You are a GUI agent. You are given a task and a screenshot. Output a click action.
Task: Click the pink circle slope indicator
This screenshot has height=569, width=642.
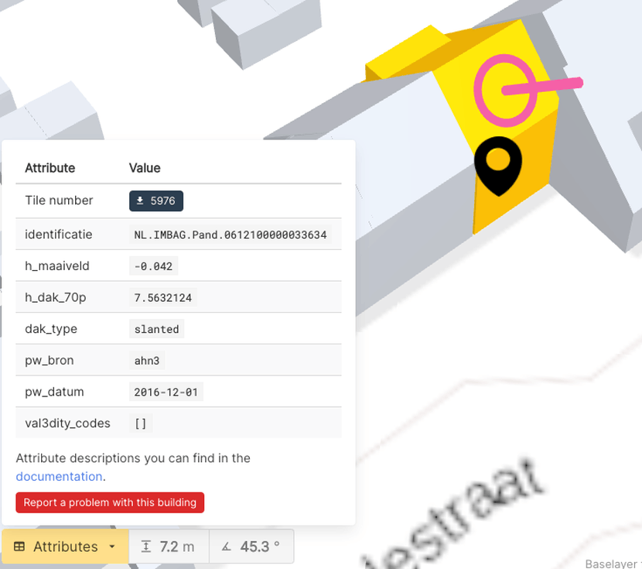click(x=505, y=91)
